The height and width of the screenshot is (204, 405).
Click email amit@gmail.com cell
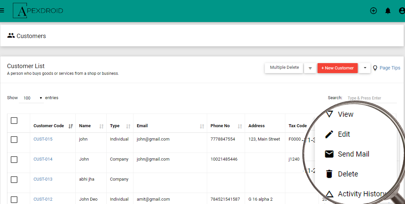coord(153,199)
